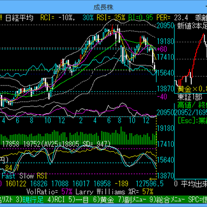Open the 4)RCI indicator option
This screenshot has width=207, height=207.
(x=56, y=200)
